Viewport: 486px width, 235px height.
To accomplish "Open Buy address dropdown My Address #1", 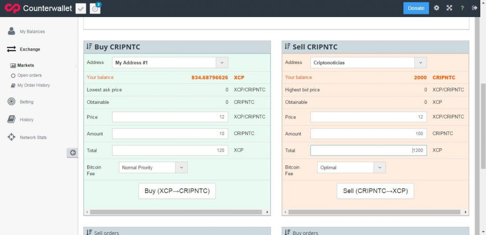I will tap(170, 63).
